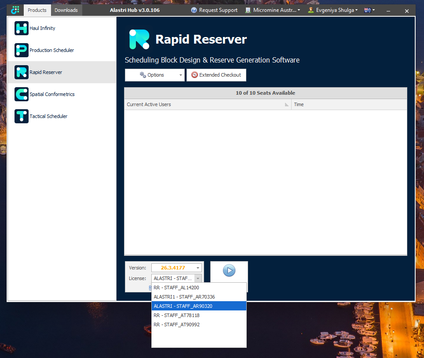Viewport: 424px width, 358px height.
Task: Expand the Evgeniya Shulga user menu
Action: (333, 10)
